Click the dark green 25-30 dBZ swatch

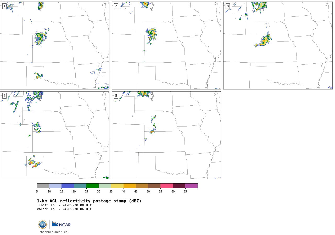click(92, 186)
